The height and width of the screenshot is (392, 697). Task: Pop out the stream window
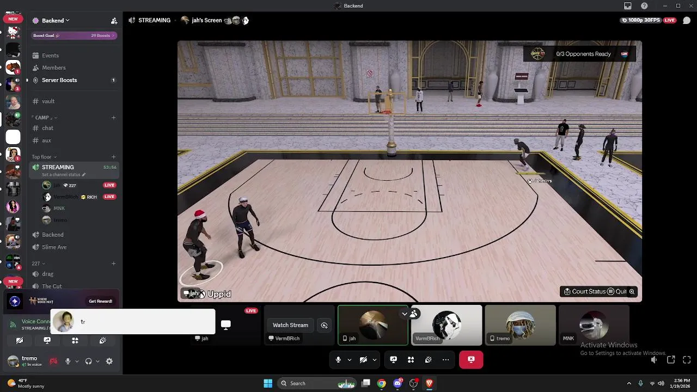[x=671, y=360]
